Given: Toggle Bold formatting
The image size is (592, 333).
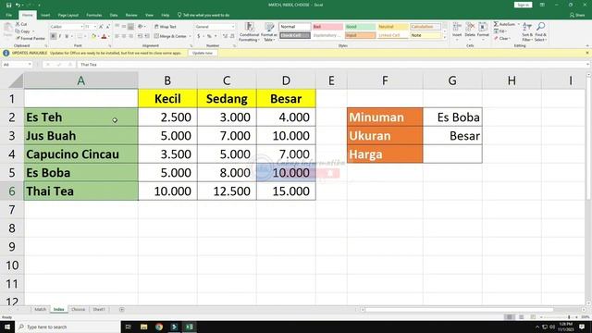Looking at the screenshot, I should click(x=54, y=36).
